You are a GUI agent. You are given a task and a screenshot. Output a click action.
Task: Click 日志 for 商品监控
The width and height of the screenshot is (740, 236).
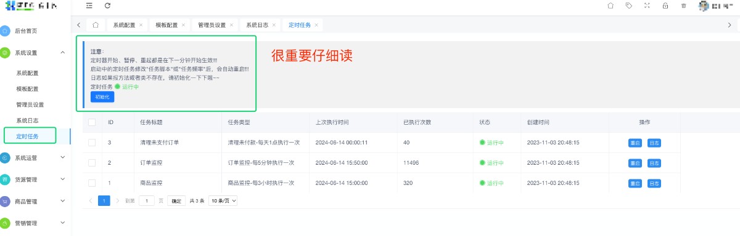654,183
